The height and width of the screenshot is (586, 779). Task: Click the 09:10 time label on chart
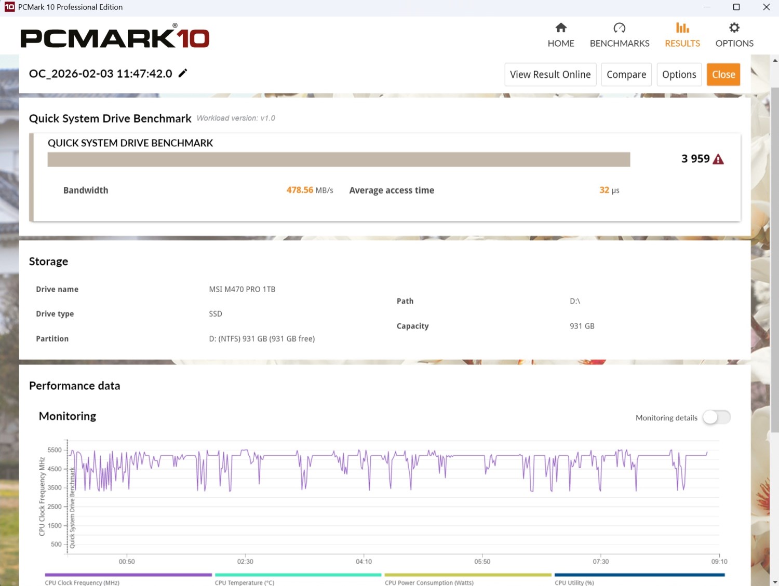click(x=719, y=562)
